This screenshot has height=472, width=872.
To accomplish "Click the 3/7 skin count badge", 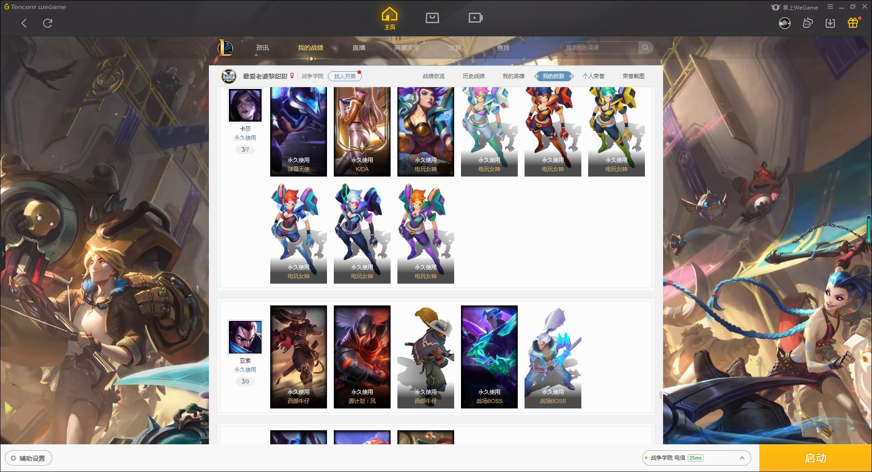I will pyautogui.click(x=245, y=149).
